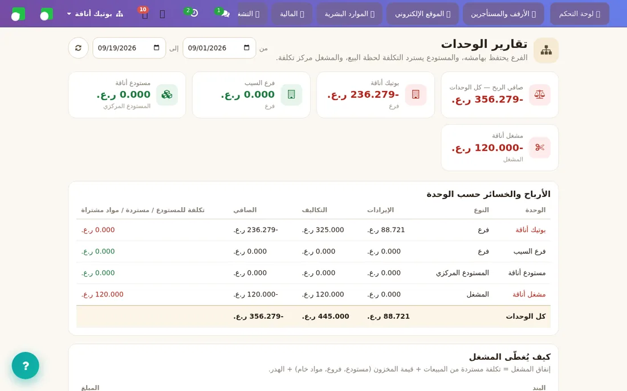Click red 120.000 recovered cost in مشغل row
Viewport: 627px width, 391px height.
pyautogui.click(x=103, y=294)
